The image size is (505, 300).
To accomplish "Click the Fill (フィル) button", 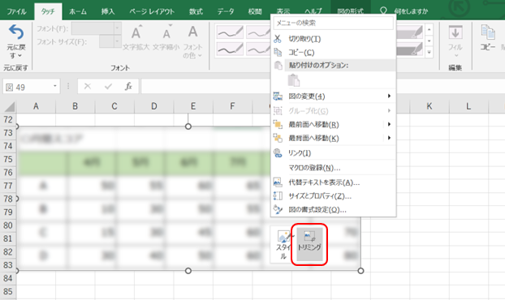I will [x=455, y=41].
